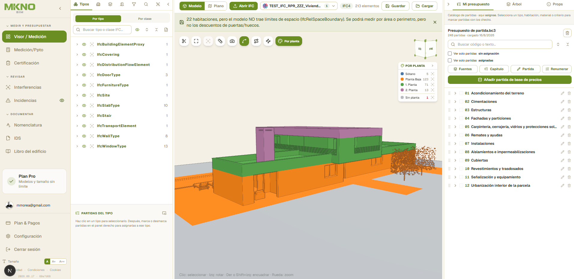
Task: Toggle the green curve path tool
Action: coord(244,41)
